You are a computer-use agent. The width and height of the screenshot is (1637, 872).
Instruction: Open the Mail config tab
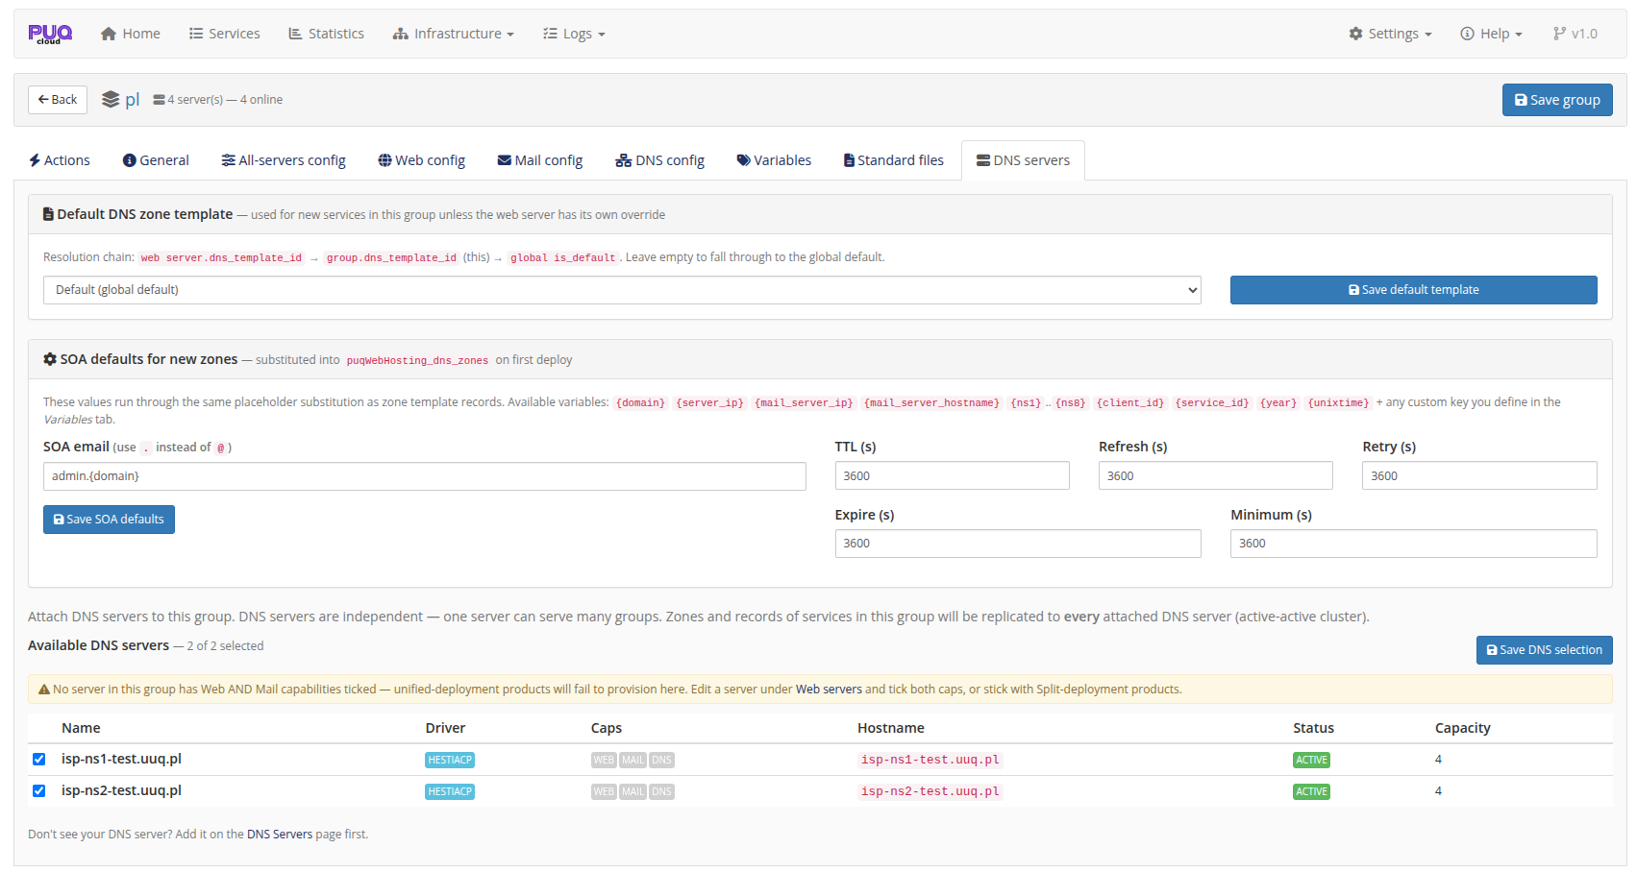tap(540, 160)
